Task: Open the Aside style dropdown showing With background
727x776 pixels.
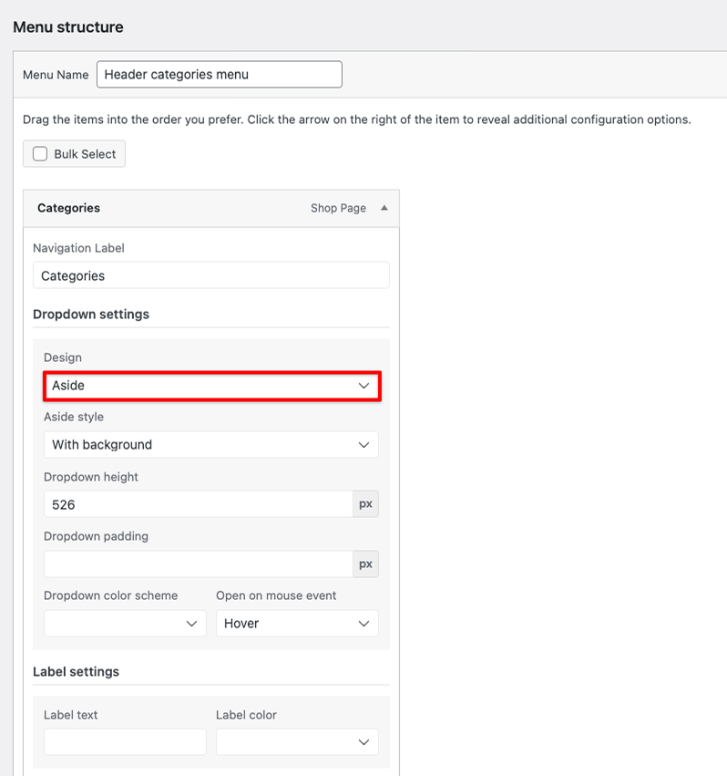Action: pyautogui.click(x=200, y=445)
